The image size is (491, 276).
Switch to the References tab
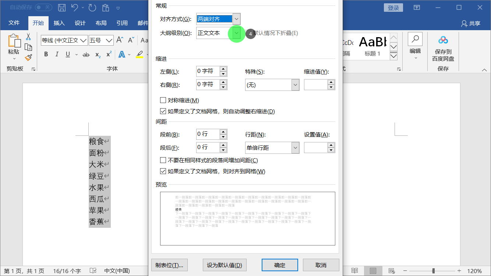click(x=122, y=23)
